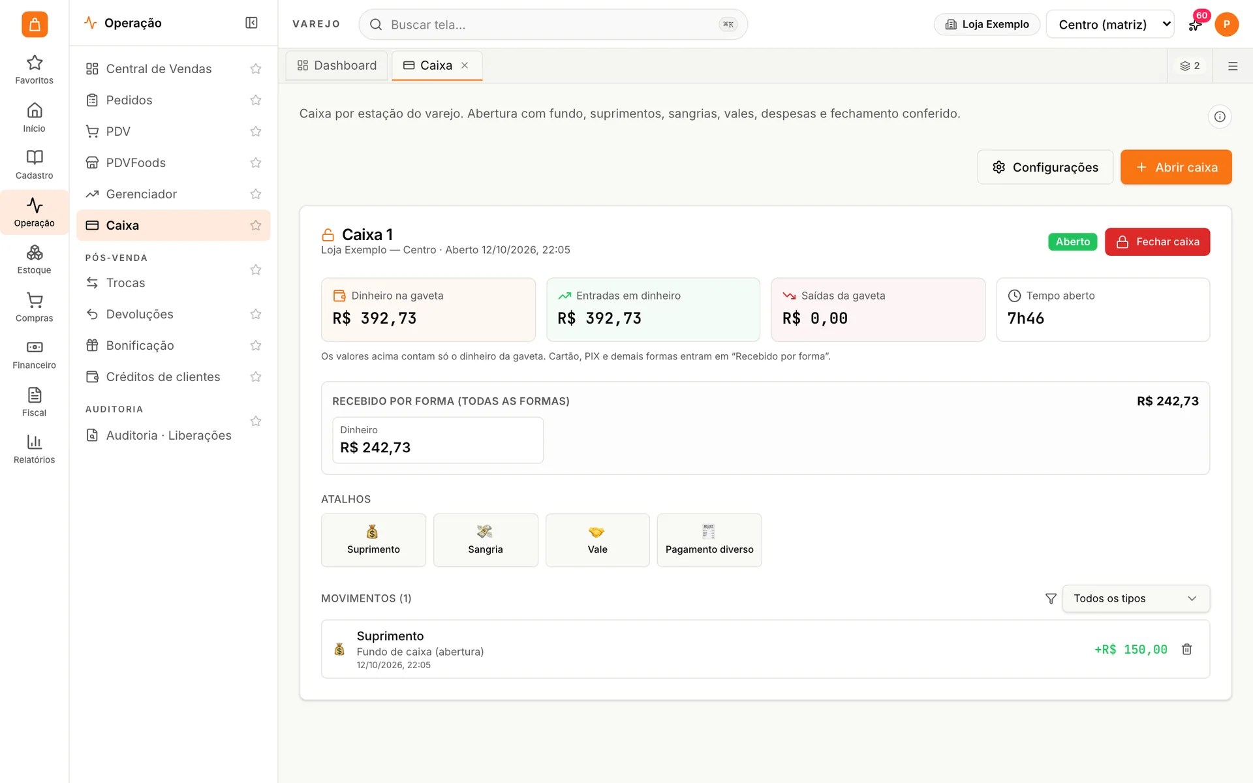
Task: Open notifications with the 60 badge
Action: tap(1196, 24)
